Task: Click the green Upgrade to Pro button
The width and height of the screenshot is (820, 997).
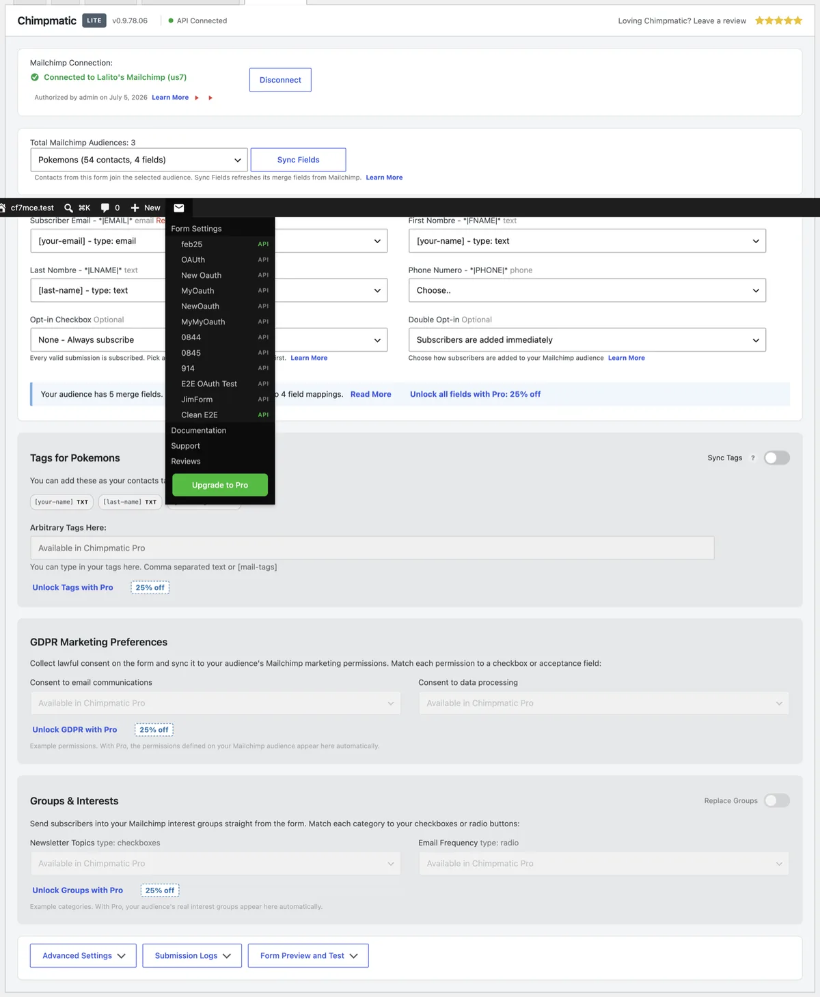Action: click(220, 485)
